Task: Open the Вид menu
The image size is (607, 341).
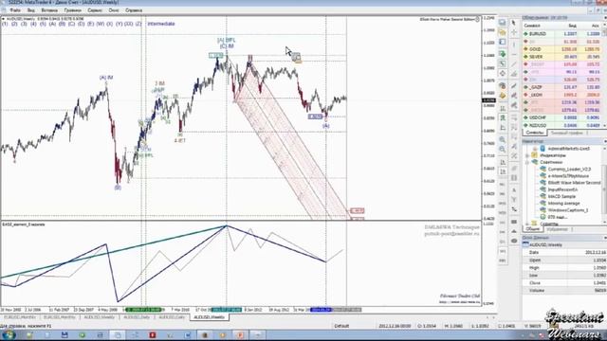Action: click(31, 10)
